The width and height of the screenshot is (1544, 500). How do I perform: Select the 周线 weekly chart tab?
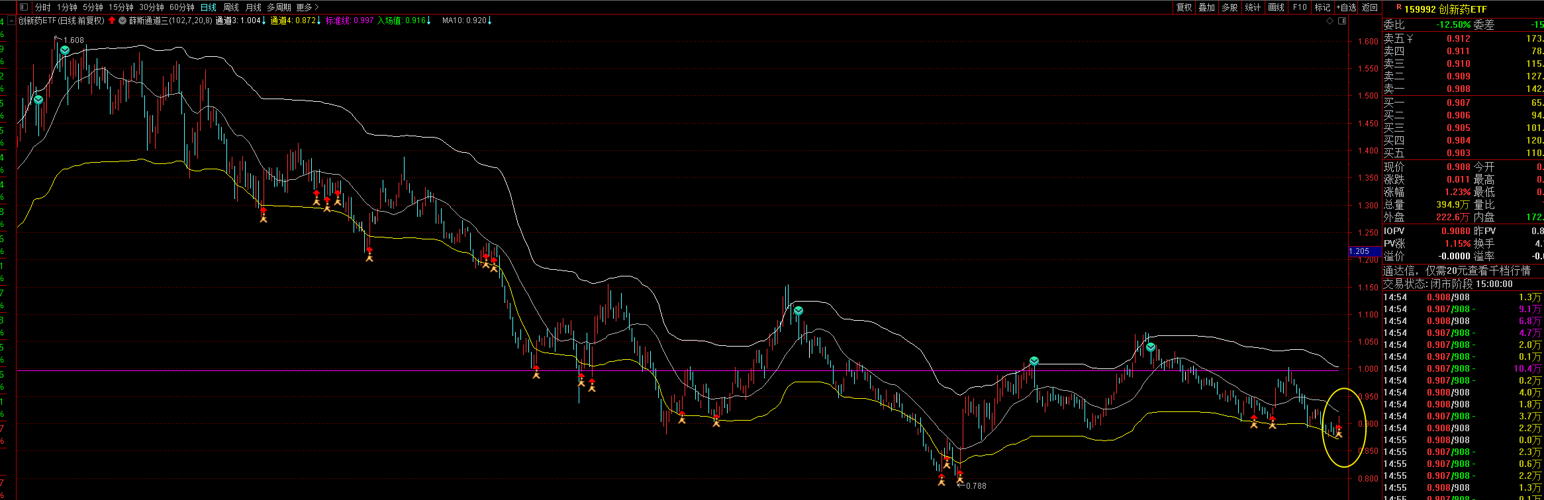[231, 7]
